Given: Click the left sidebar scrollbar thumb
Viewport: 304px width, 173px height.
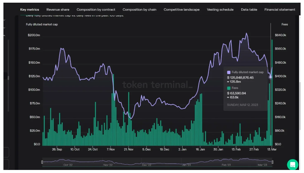Looking at the screenshot, I should click(x=8, y=78).
